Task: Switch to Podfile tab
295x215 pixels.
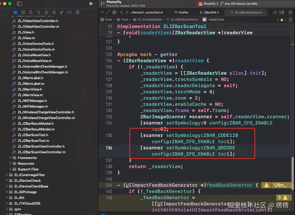Action: point(181,12)
